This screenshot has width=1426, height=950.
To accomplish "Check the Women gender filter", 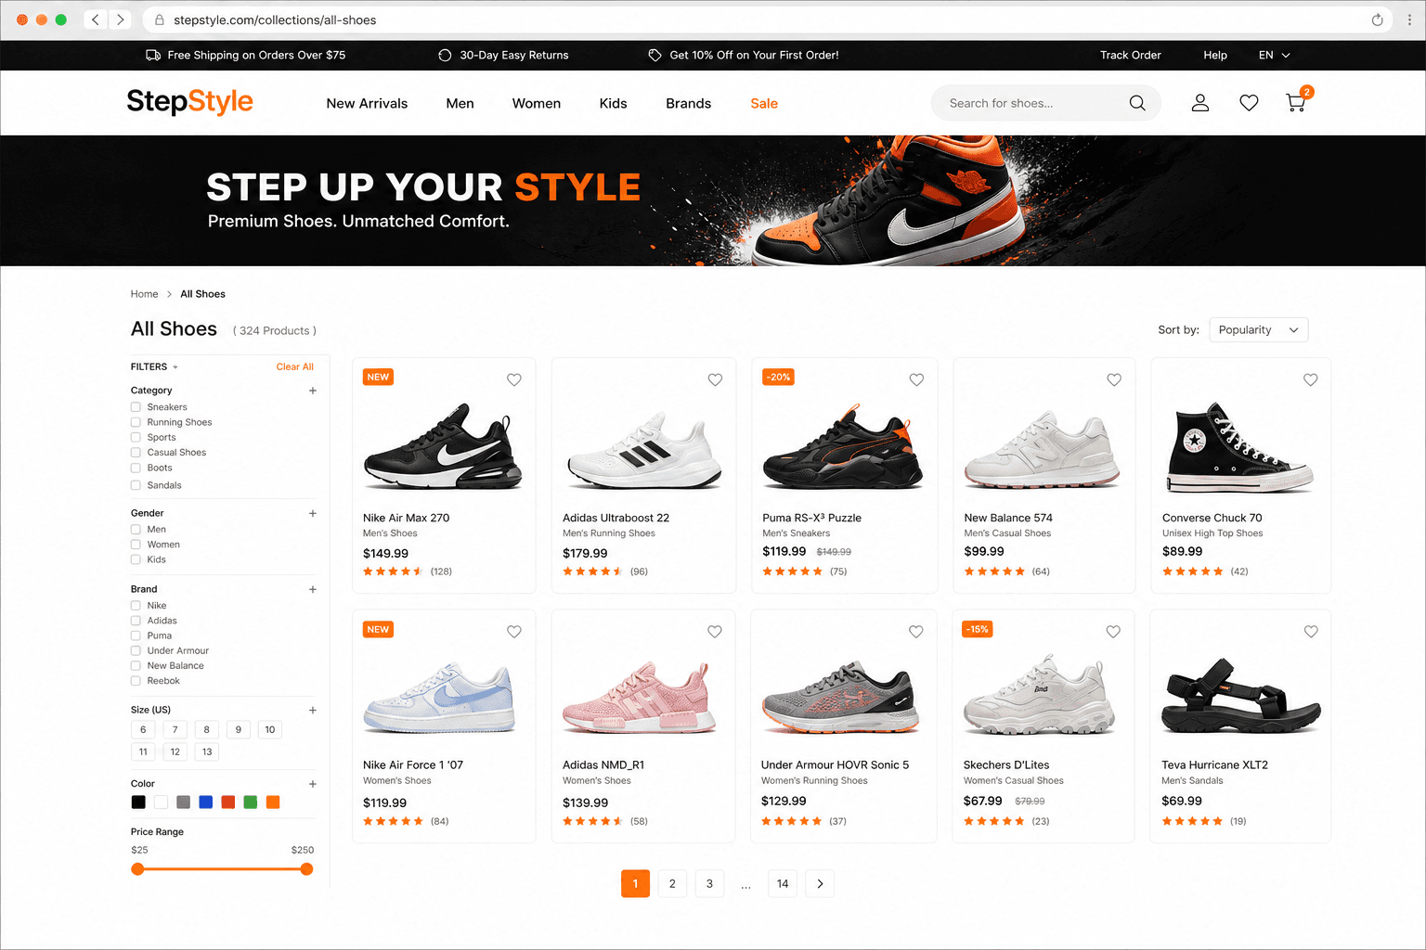I will tap(136, 545).
